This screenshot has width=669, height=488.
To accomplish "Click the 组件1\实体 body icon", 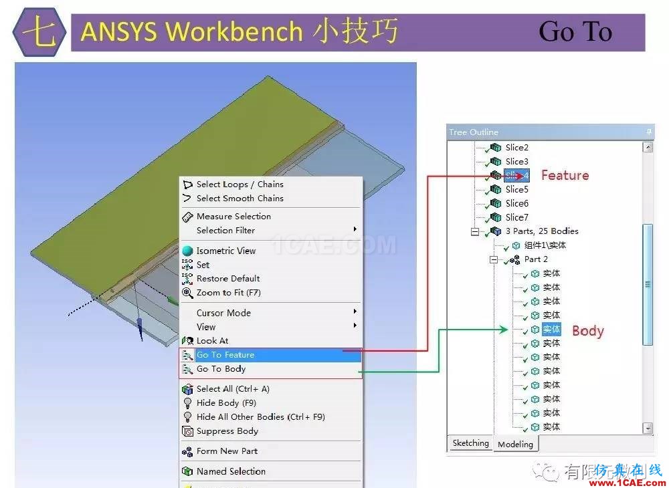I will [516, 245].
